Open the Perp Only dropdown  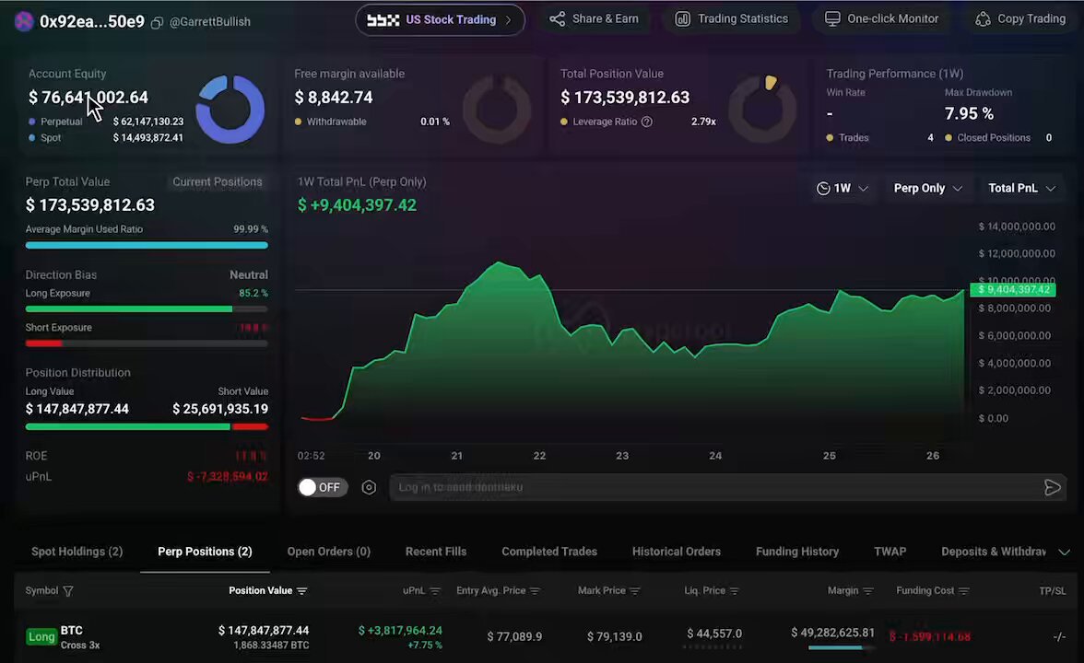(x=927, y=189)
